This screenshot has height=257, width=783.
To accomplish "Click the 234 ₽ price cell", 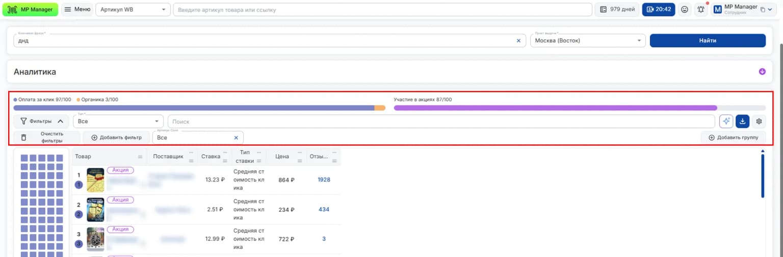I will coord(286,209).
